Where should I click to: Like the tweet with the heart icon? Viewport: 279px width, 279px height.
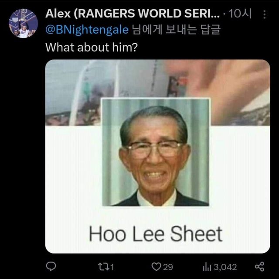click(156, 267)
